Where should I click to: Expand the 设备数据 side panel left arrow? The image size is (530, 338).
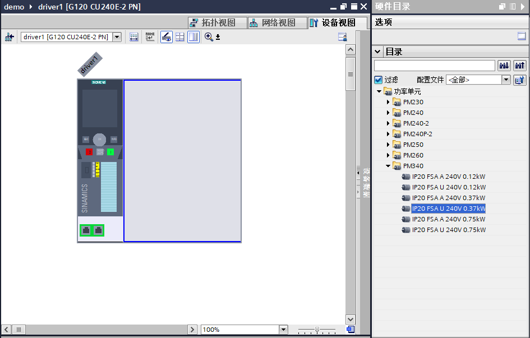(x=358, y=173)
